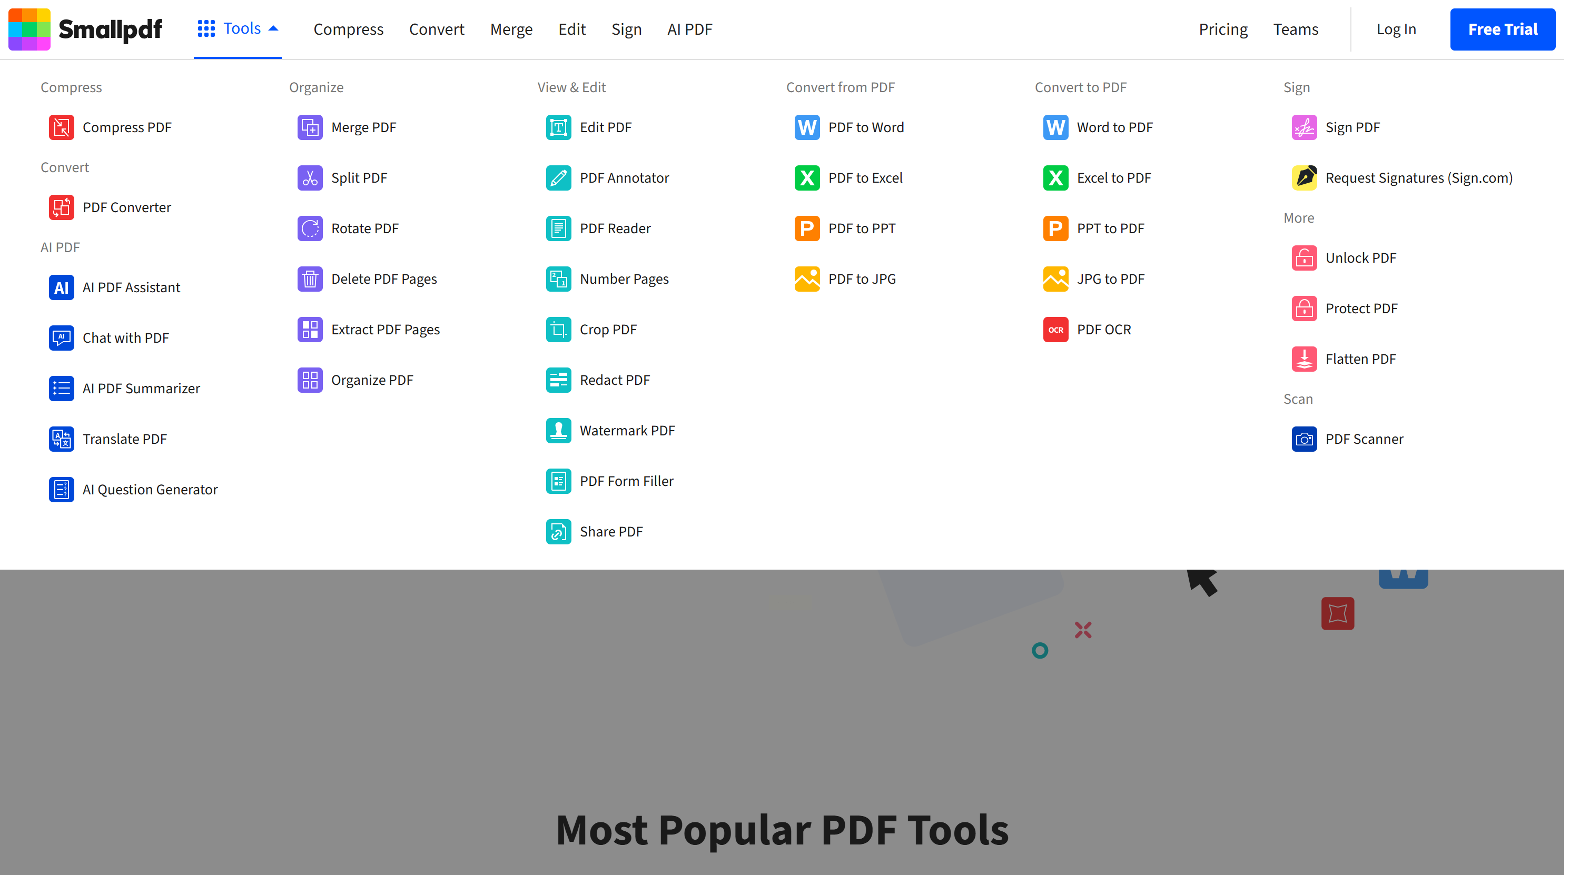The image size is (1580, 875).
Task: Click the Unlock PDF padlock icon
Action: pyautogui.click(x=1303, y=258)
